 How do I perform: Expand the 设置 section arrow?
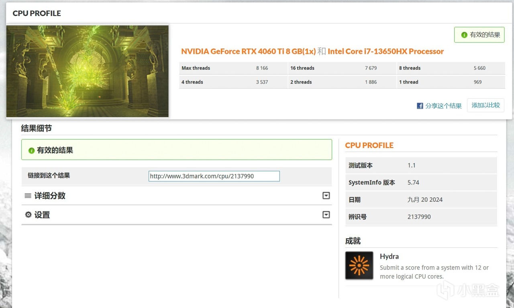pos(326,215)
